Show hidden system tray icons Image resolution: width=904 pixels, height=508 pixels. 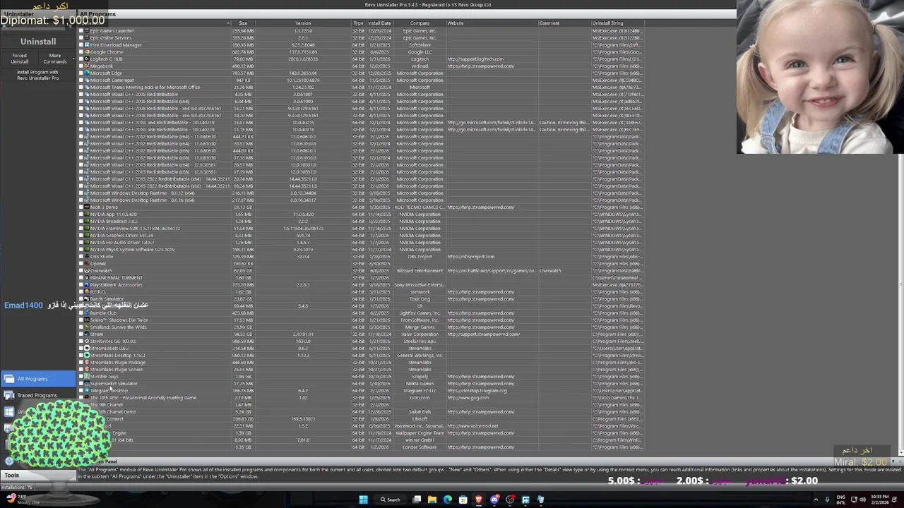pyautogui.click(x=816, y=500)
